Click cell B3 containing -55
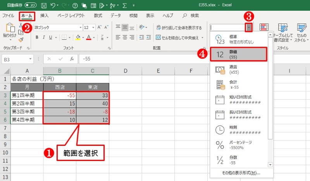Screen dimensions: 310x181 point(60,95)
